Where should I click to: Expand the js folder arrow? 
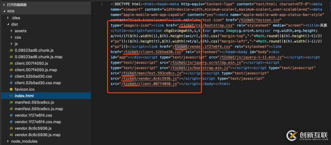coord(12,44)
